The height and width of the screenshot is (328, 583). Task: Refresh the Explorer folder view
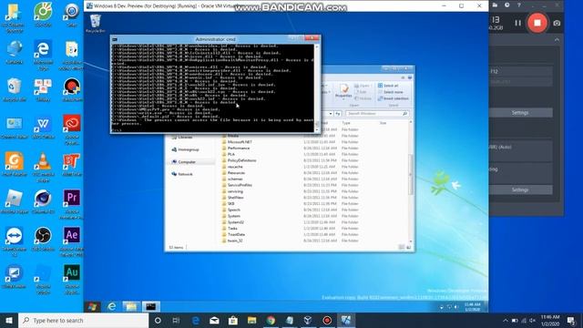338,113
